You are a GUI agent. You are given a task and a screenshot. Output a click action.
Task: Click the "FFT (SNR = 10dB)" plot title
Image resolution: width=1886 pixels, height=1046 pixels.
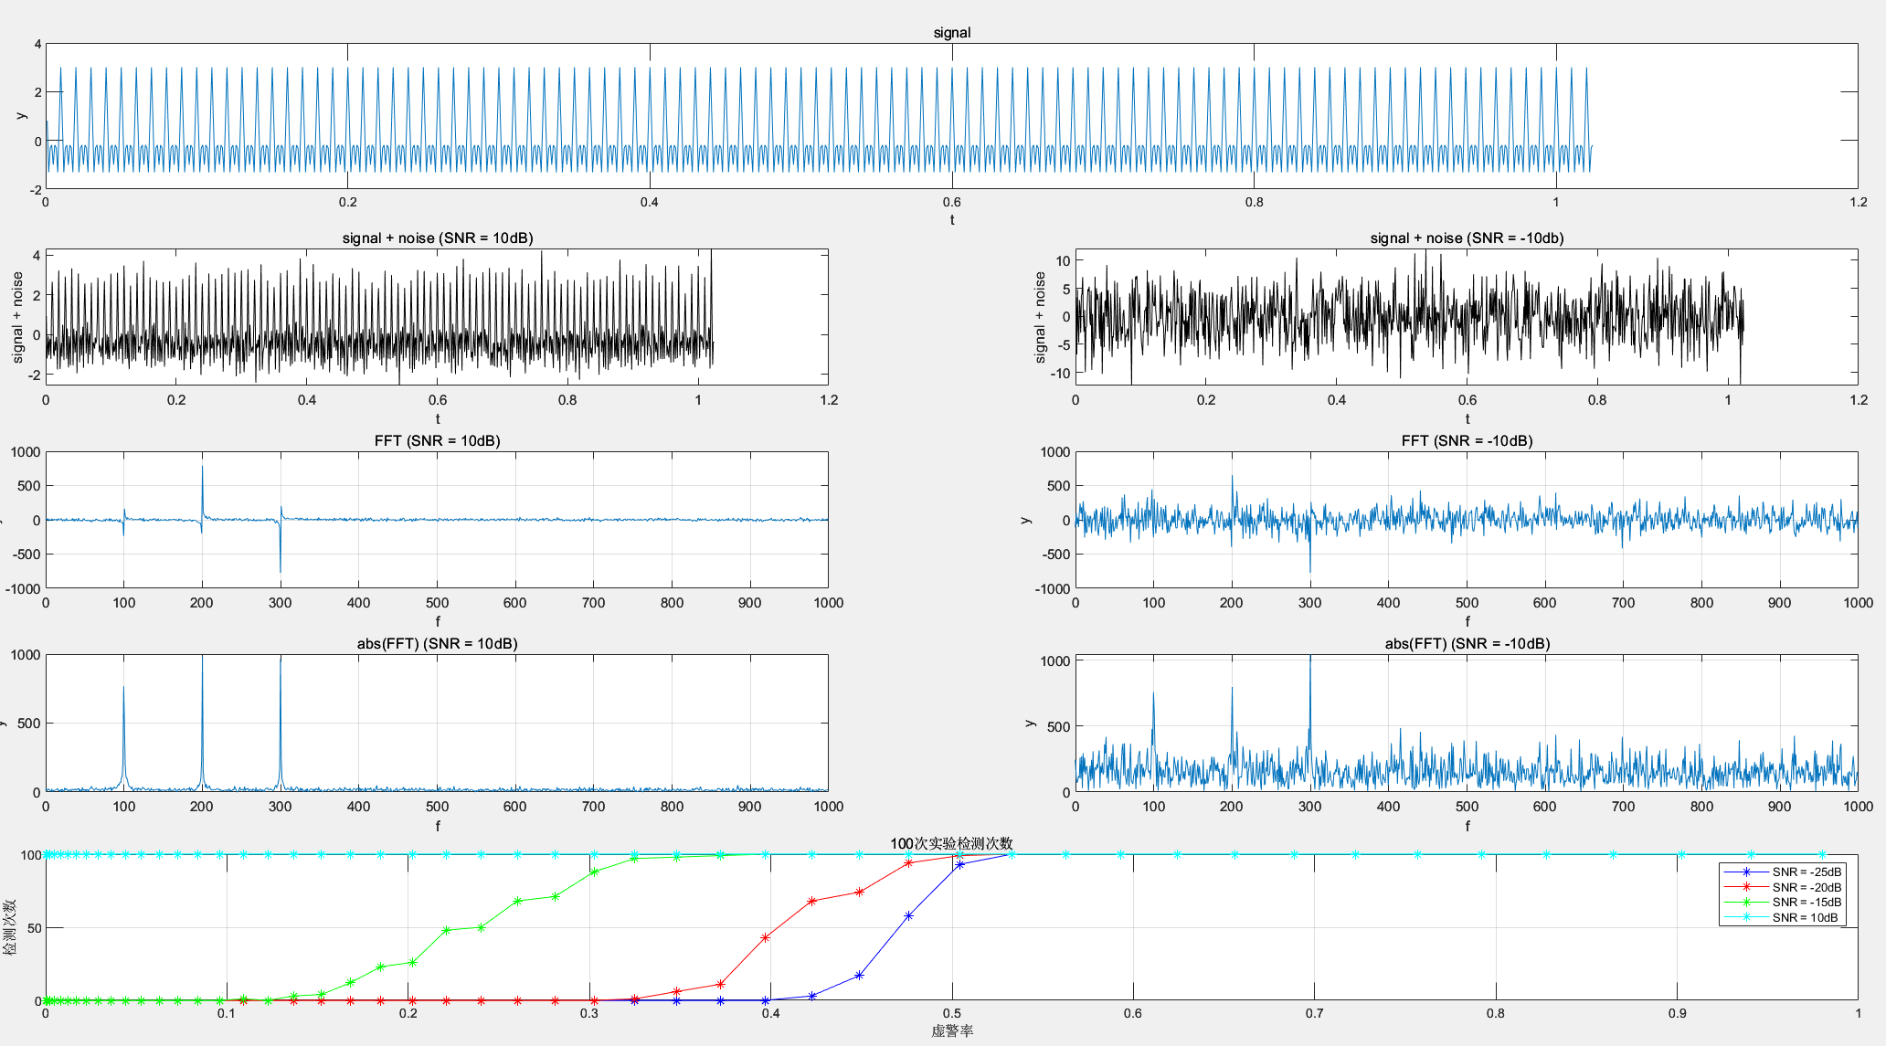point(437,441)
